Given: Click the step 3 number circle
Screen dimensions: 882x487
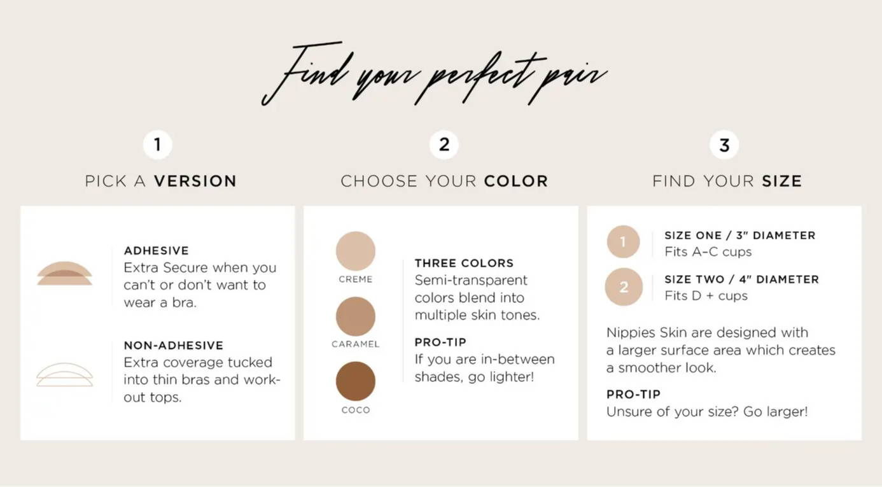Looking at the screenshot, I should 724,145.
